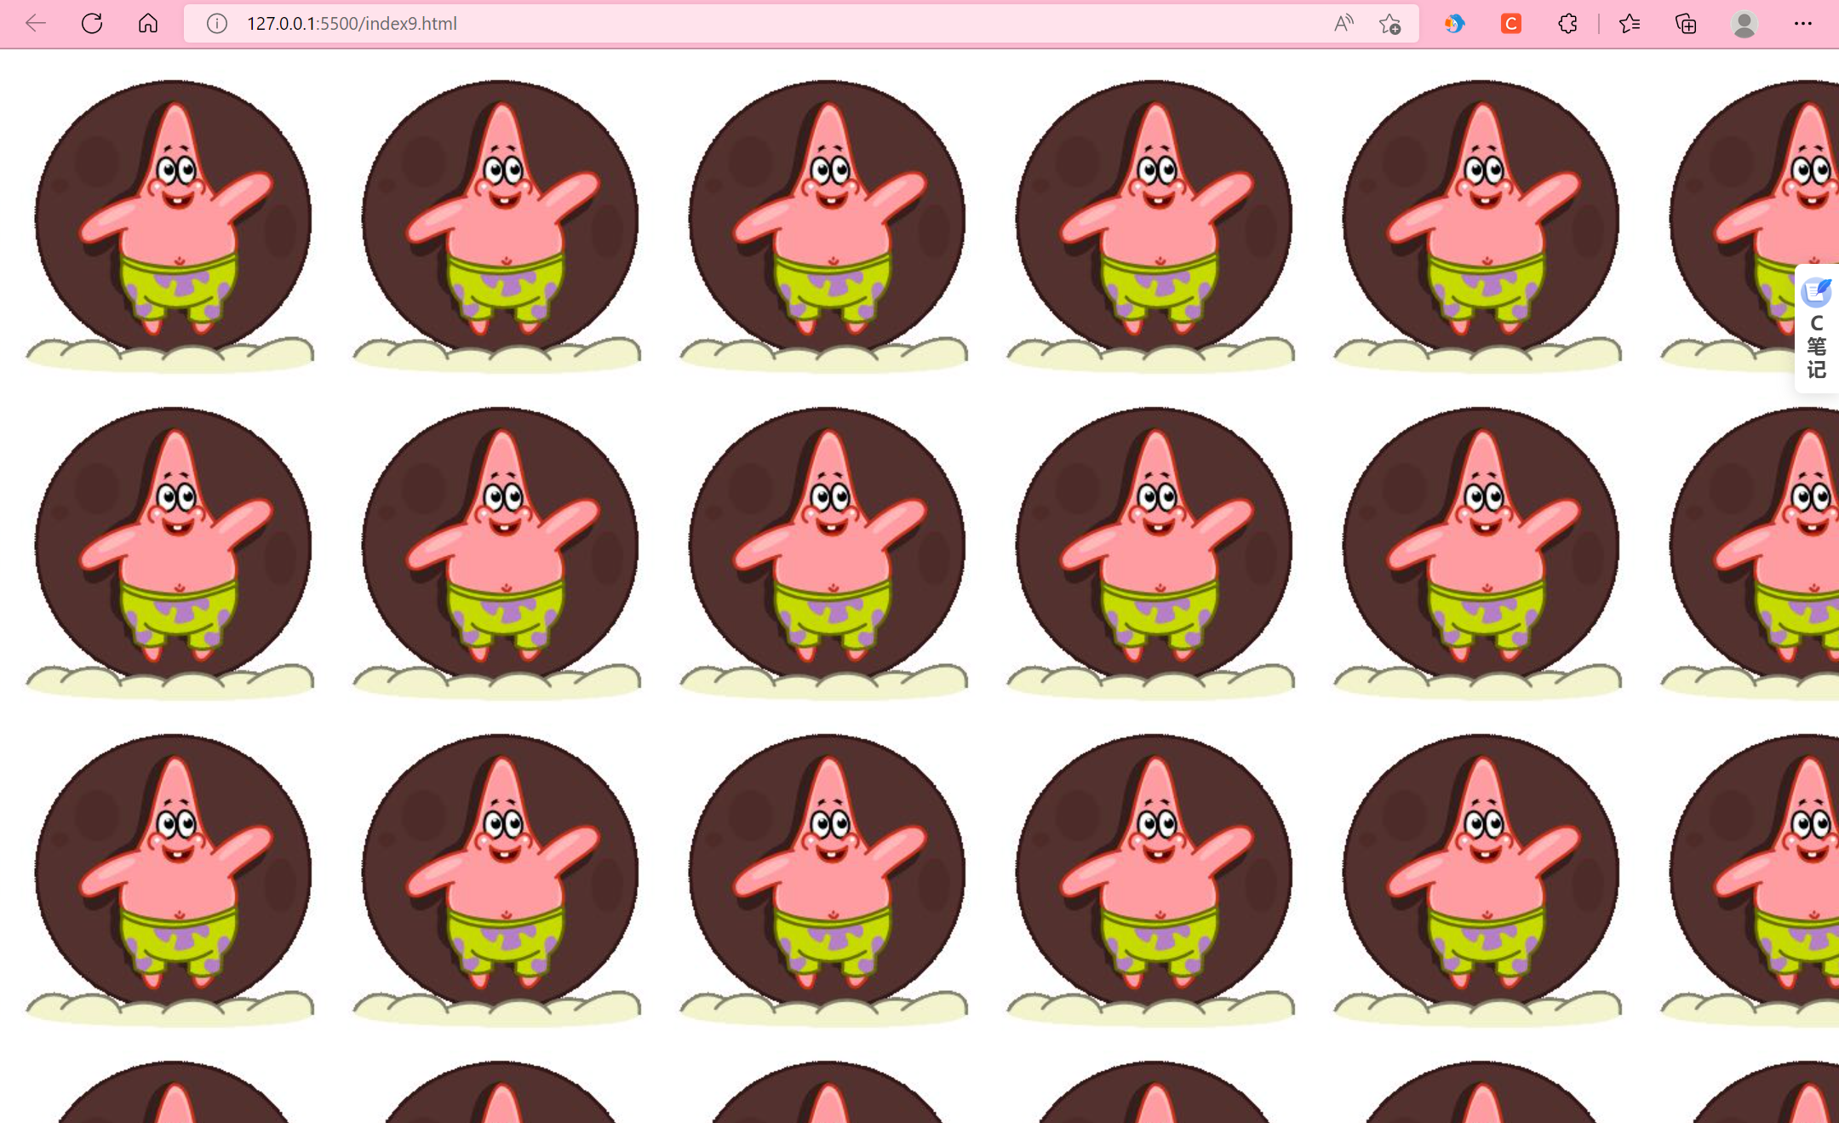Screen dimensions: 1839x1123
Task: Open the Favorites list
Action: [1630, 23]
